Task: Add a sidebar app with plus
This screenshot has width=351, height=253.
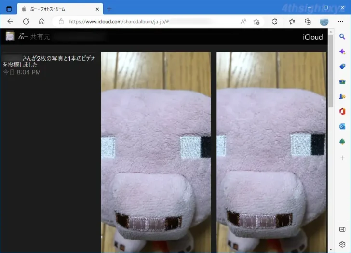Action: pos(342,158)
